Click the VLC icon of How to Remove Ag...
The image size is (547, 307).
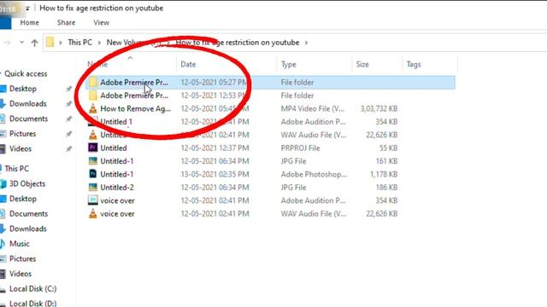(93, 108)
